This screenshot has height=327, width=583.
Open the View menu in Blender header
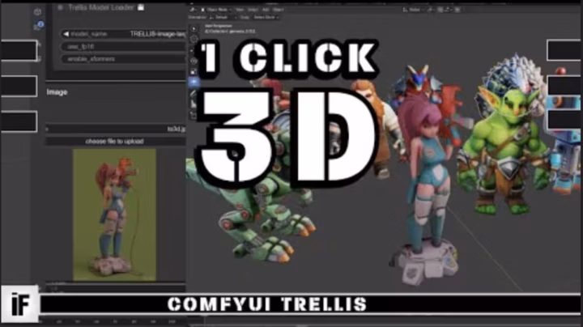pyautogui.click(x=240, y=10)
